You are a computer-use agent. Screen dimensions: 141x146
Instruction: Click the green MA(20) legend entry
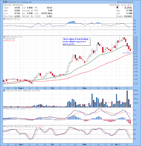click(x=9, y=39)
